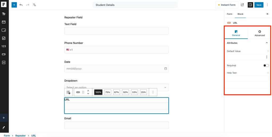Select the number field 123 icon
Image resolution: width=272 pixels, height=137 pixels.
[4, 46]
